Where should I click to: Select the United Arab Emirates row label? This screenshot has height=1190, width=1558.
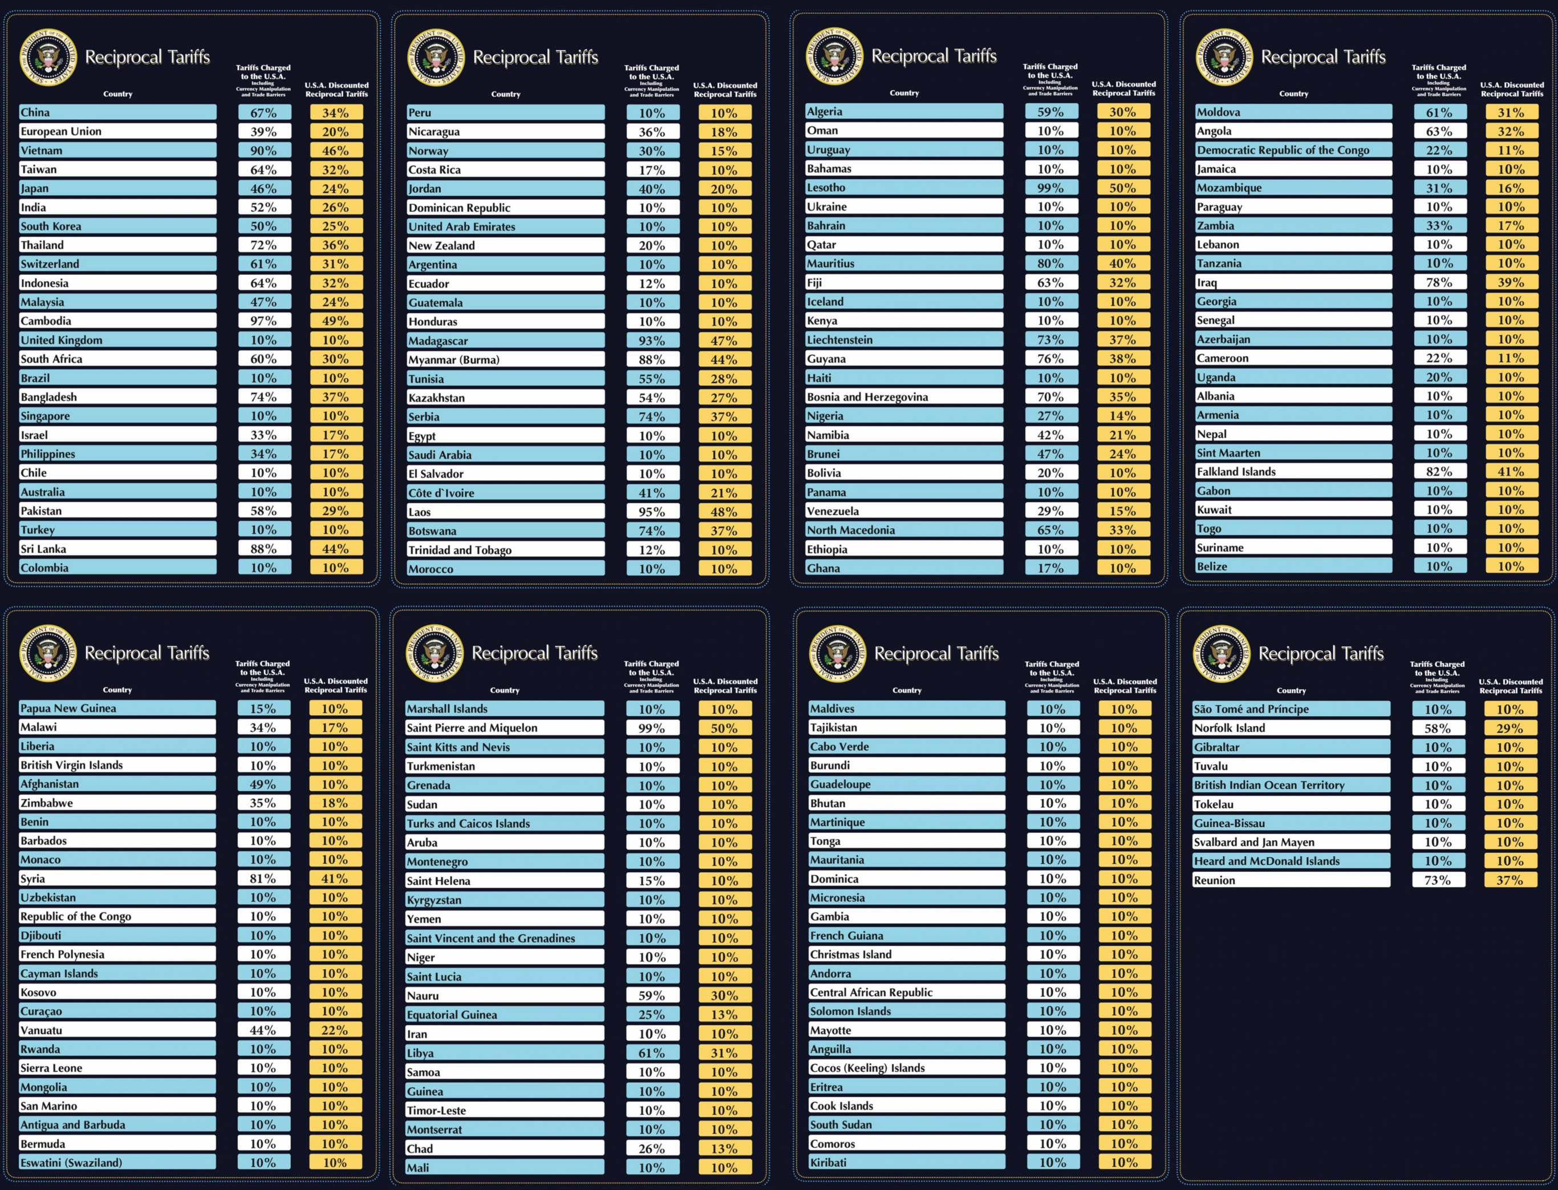pos(506,226)
